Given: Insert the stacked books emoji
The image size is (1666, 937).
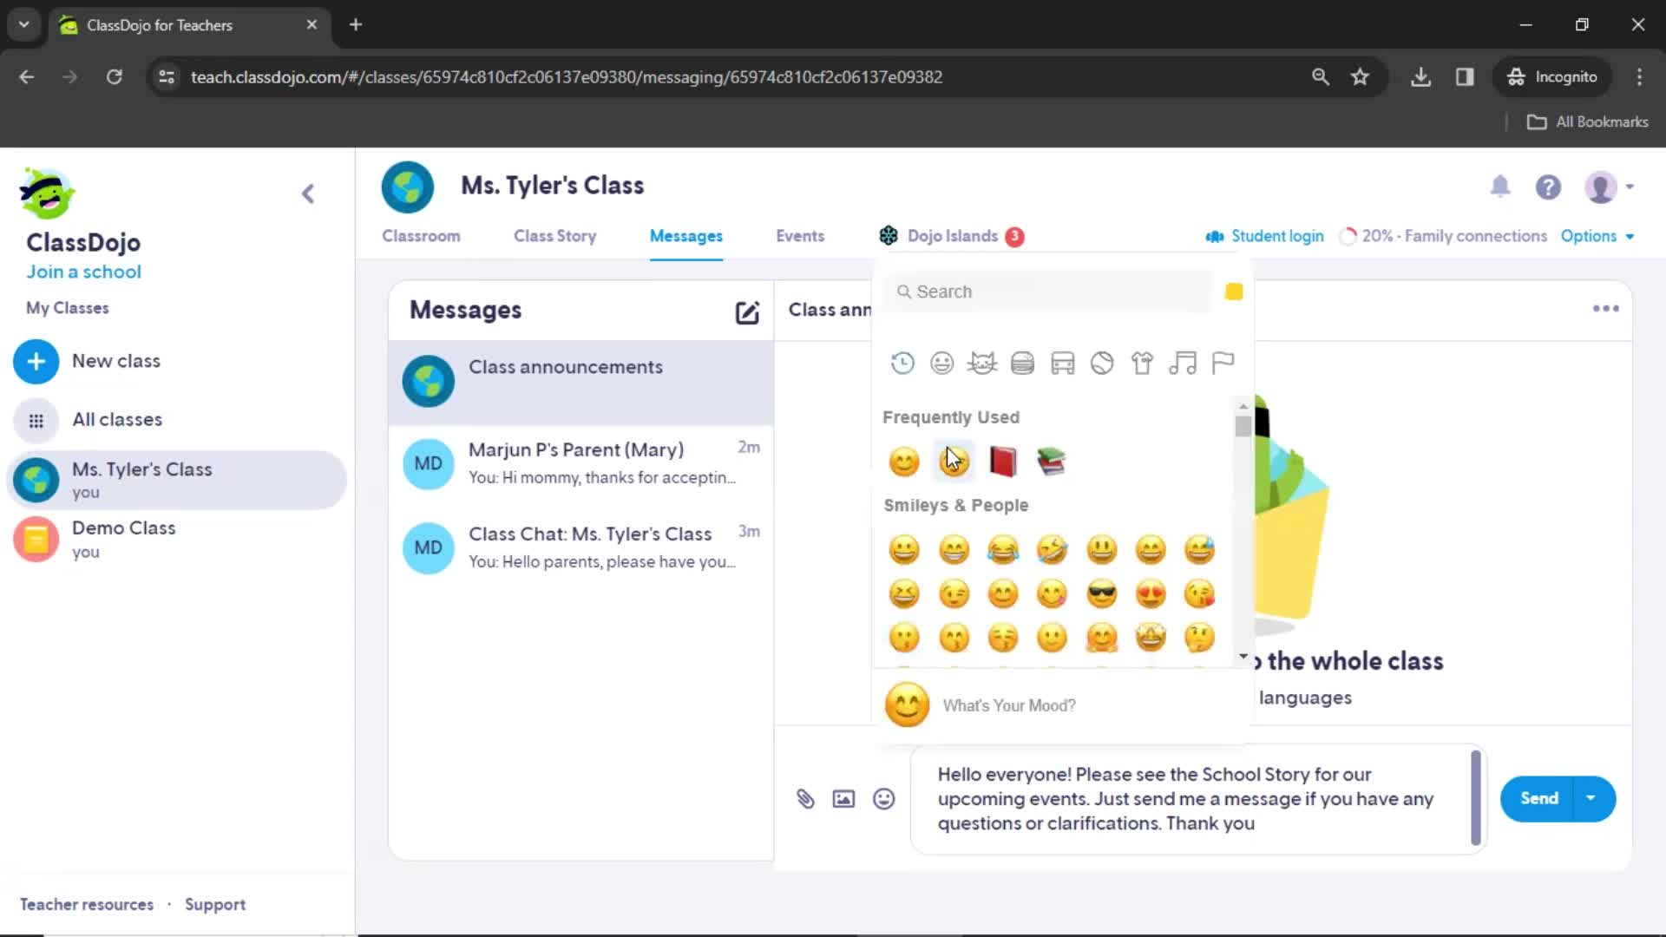Looking at the screenshot, I should tap(1051, 462).
